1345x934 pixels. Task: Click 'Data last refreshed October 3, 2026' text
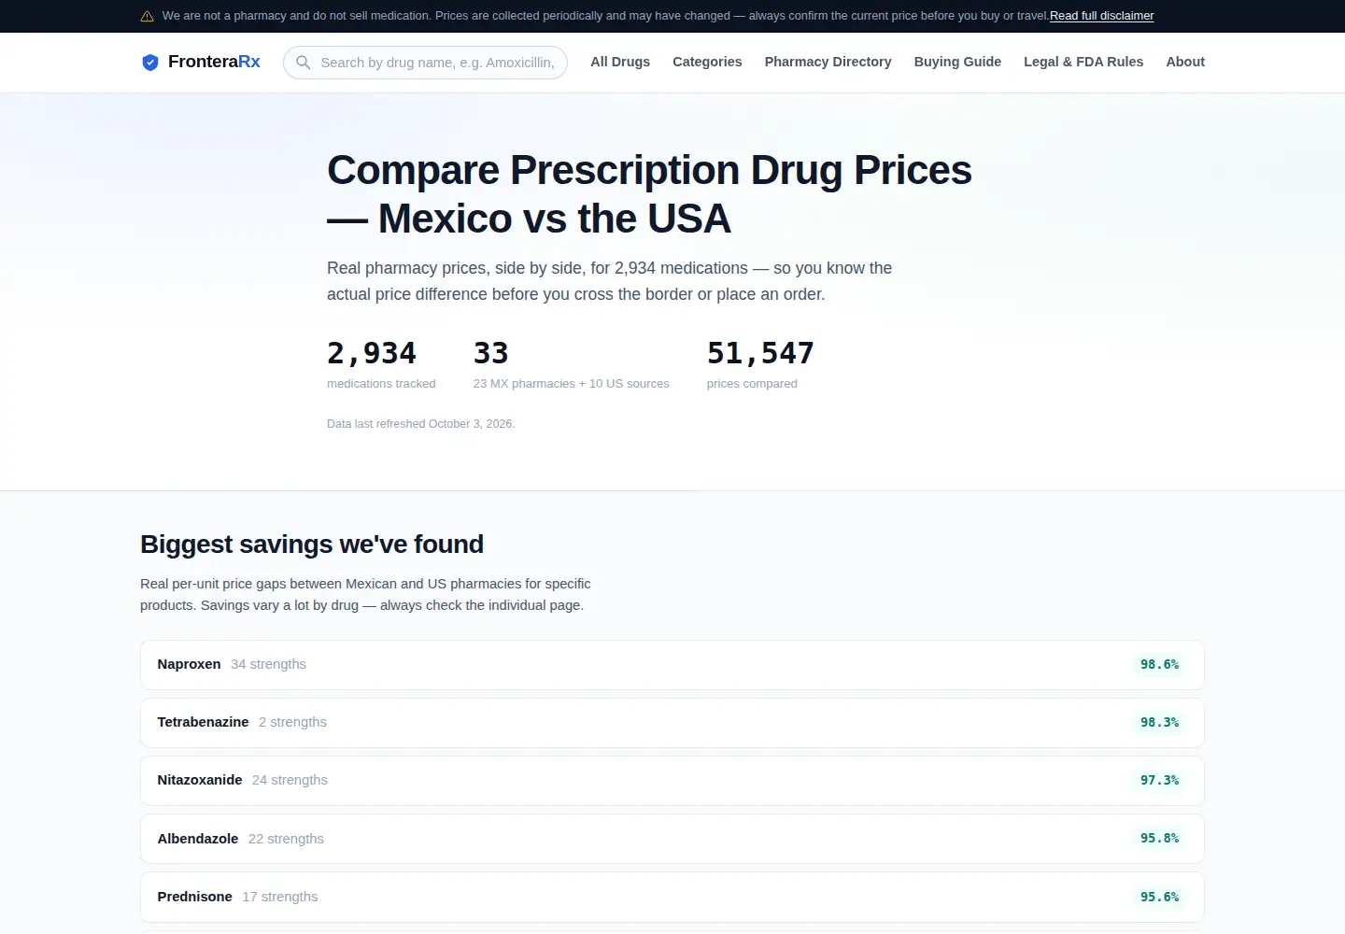point(421,424)
